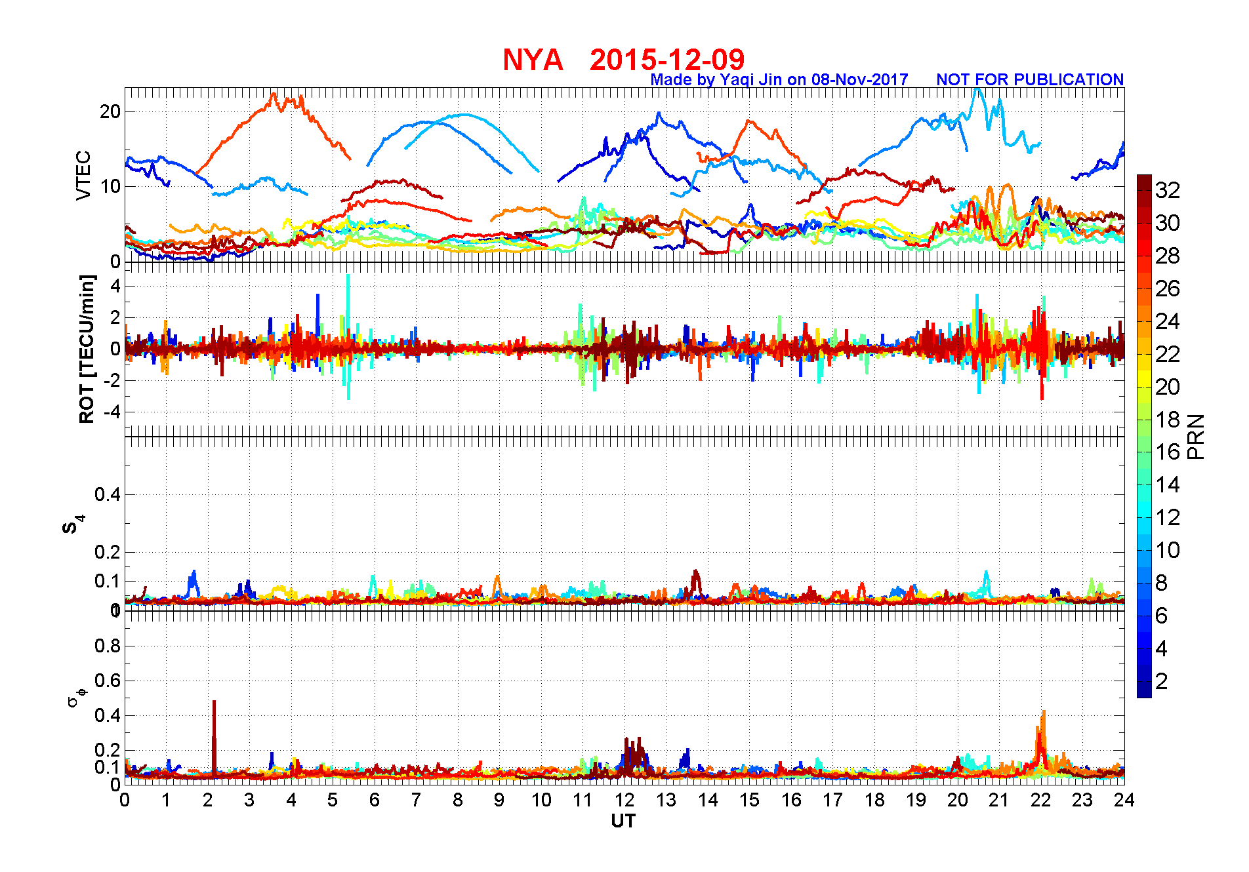
Task: Click the PRN colorbar near value 32
Action: (1144, 190)
